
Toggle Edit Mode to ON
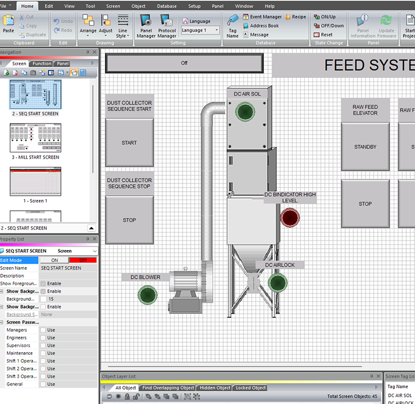click(54, 260)
